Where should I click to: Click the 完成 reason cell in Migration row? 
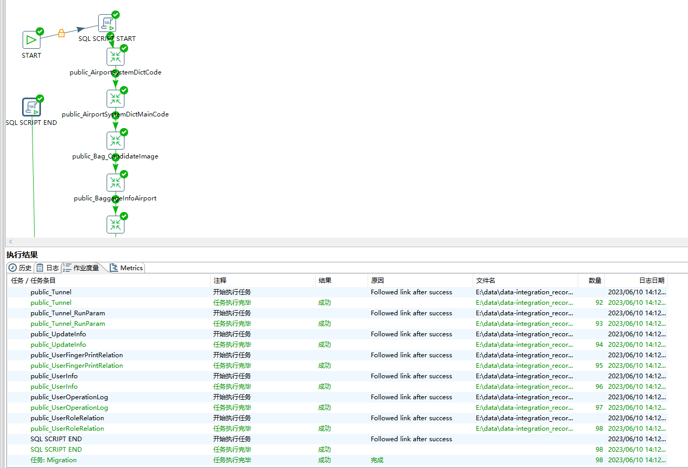[x=377, y=460]
